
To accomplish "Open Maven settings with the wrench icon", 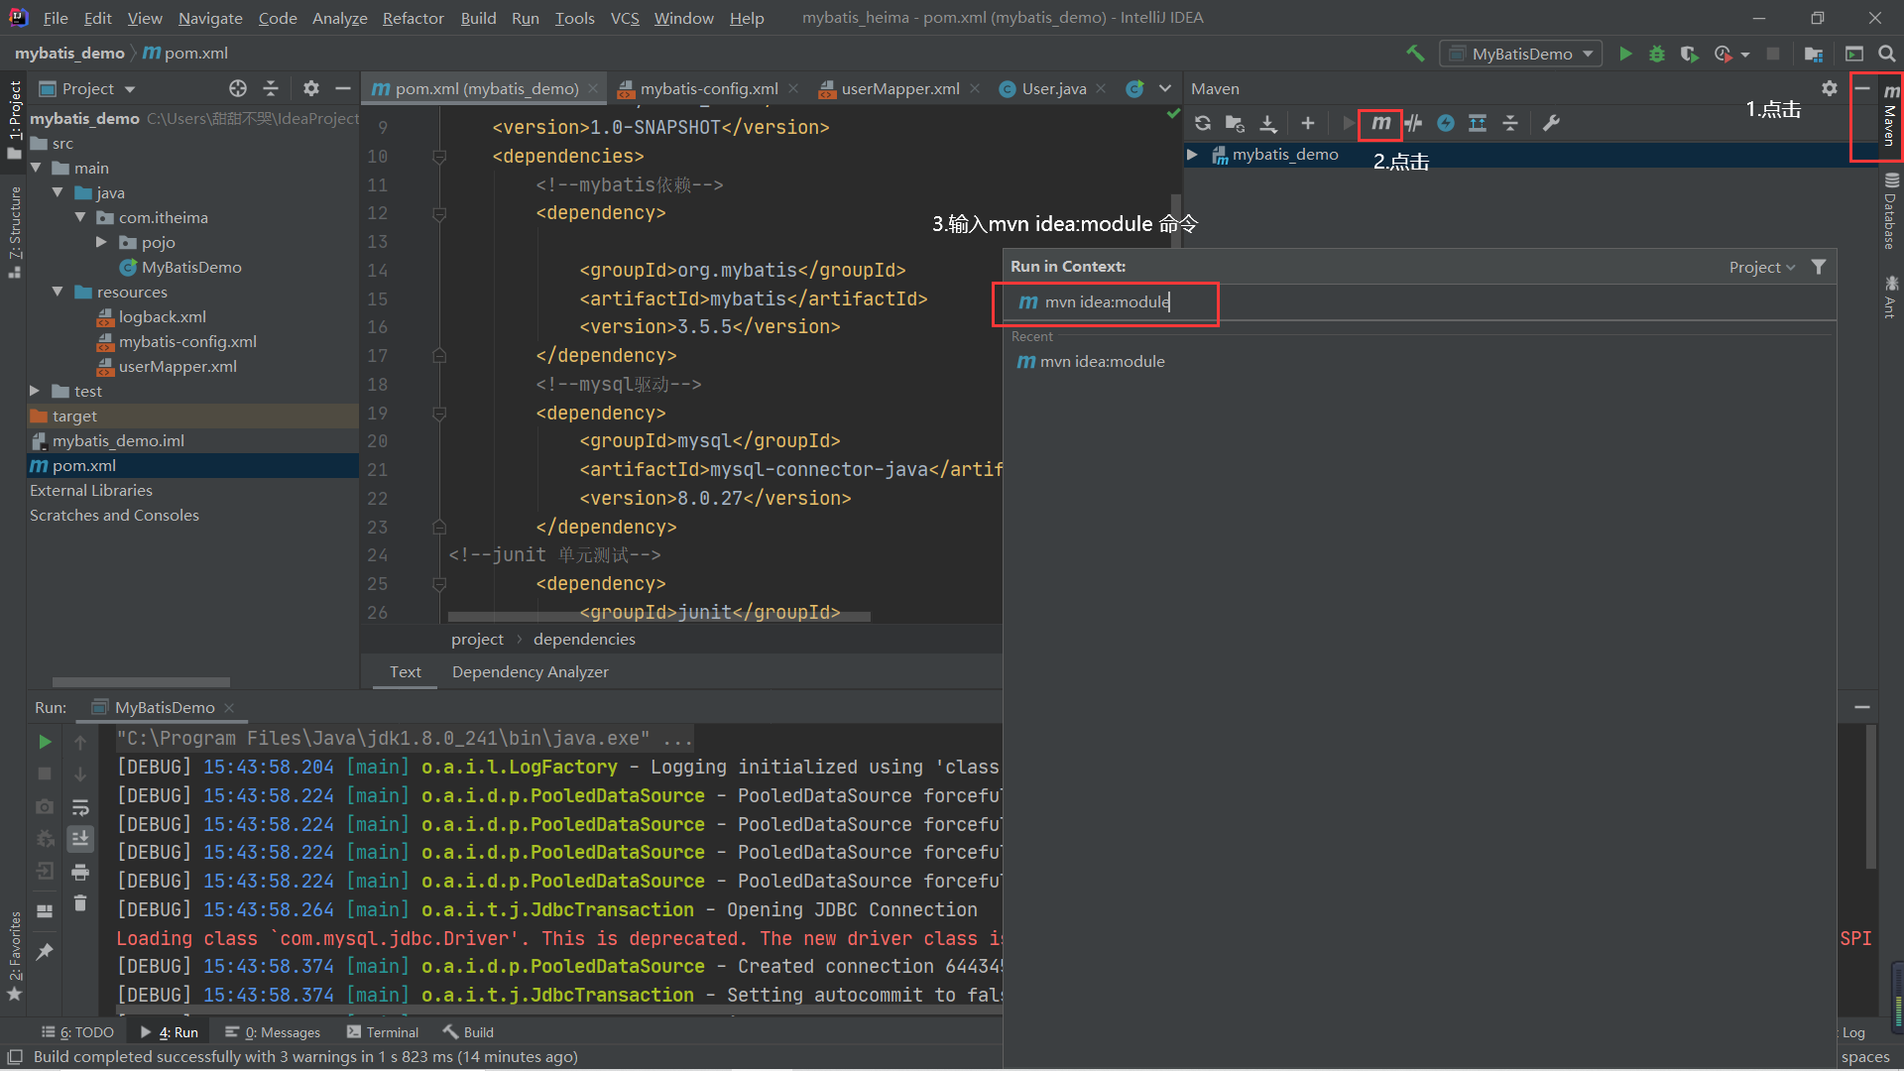I will point(1551,123).
